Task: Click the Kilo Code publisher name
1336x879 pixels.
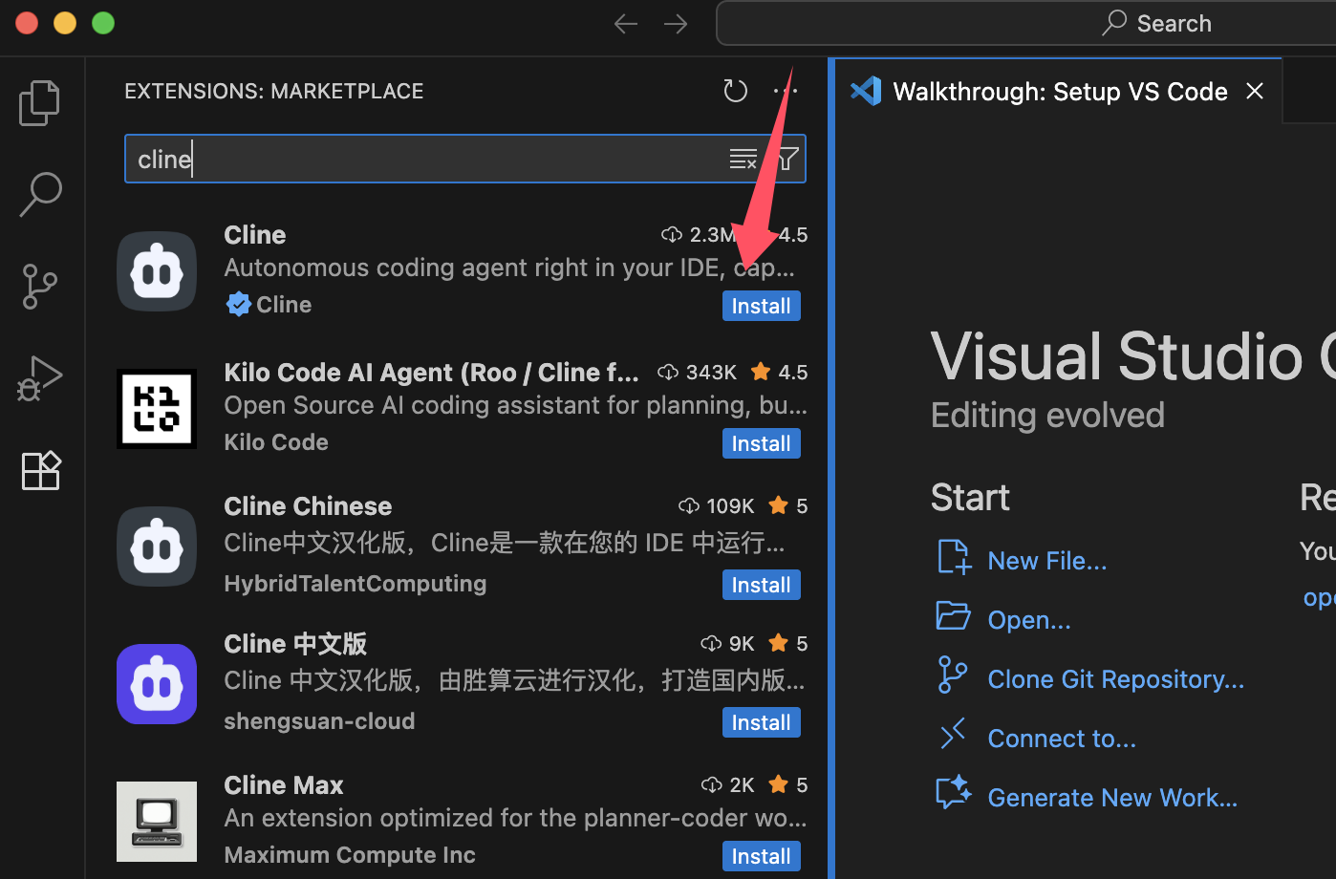Action: [x=276, y=442]
